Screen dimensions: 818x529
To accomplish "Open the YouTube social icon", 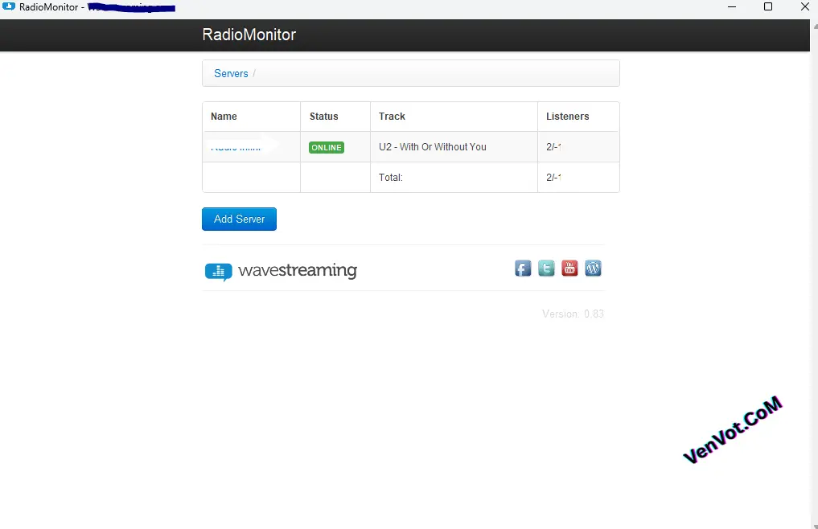I will (x=569, y=269).
